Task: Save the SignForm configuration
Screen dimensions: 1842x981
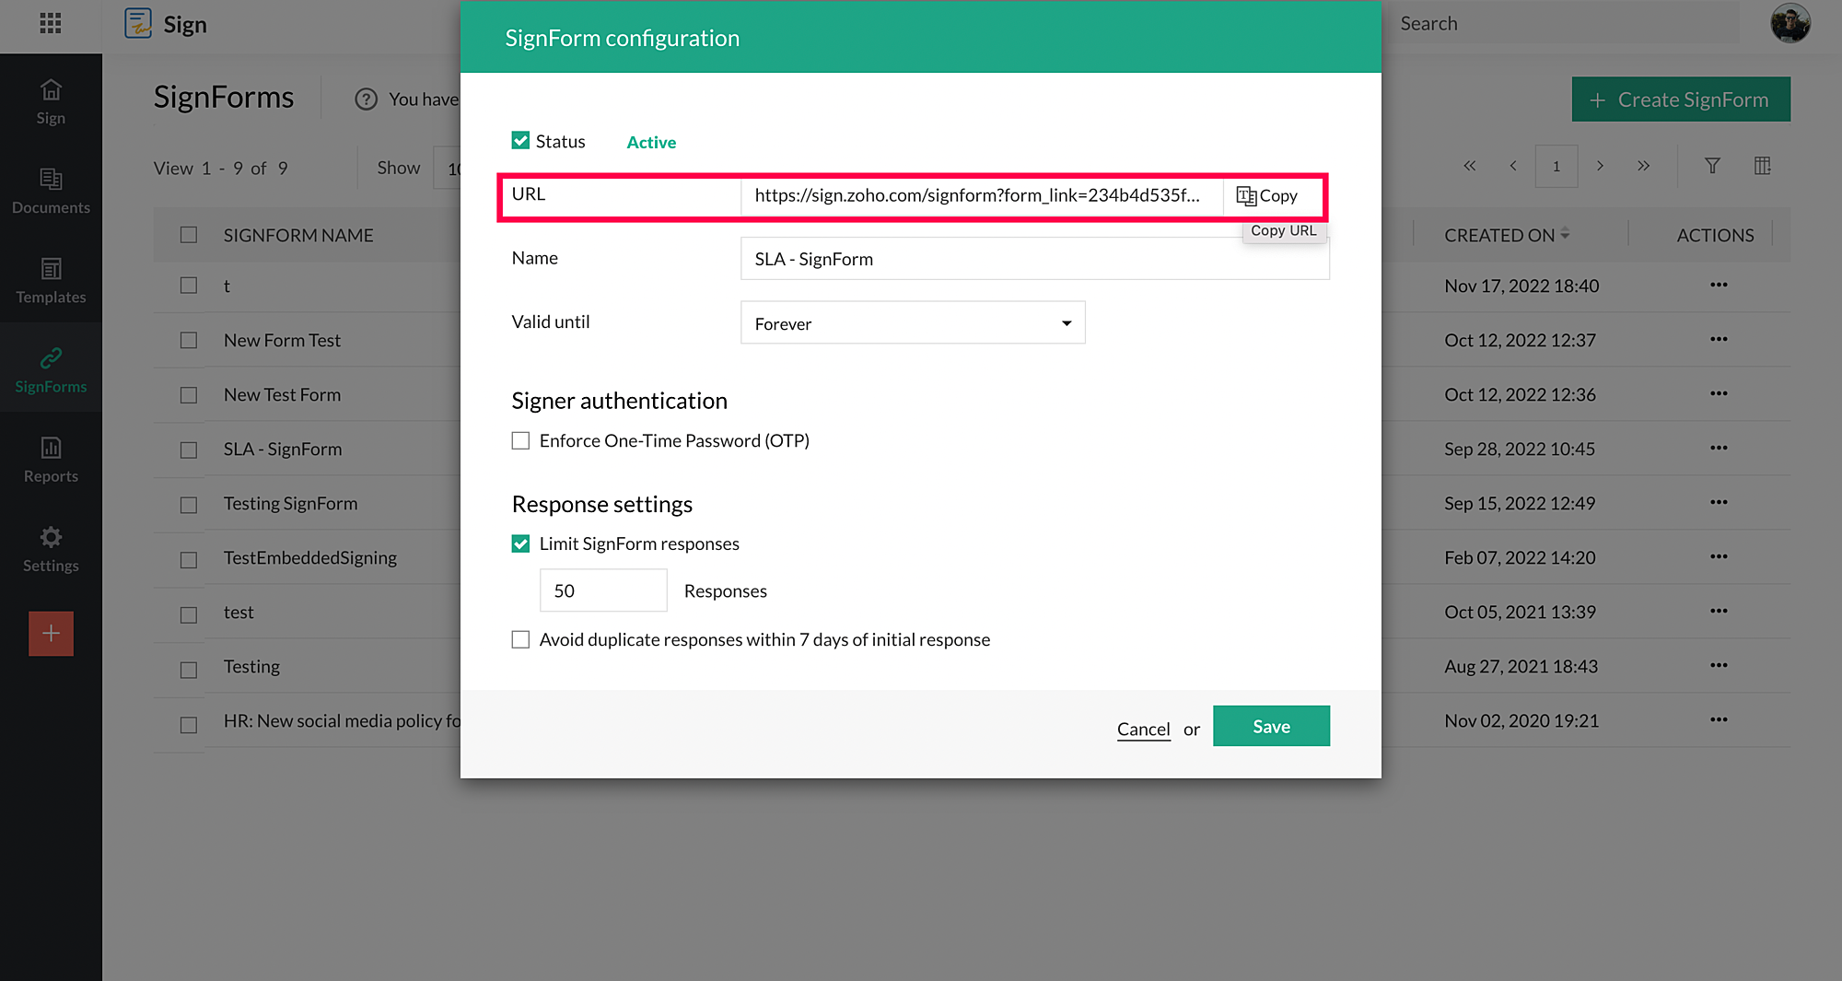Action: (1271, 726)
